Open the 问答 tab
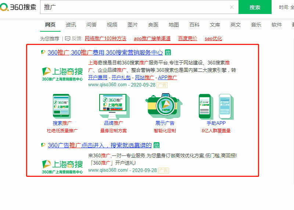The height and width of the screenshot is (210, 294). [92, 25]
